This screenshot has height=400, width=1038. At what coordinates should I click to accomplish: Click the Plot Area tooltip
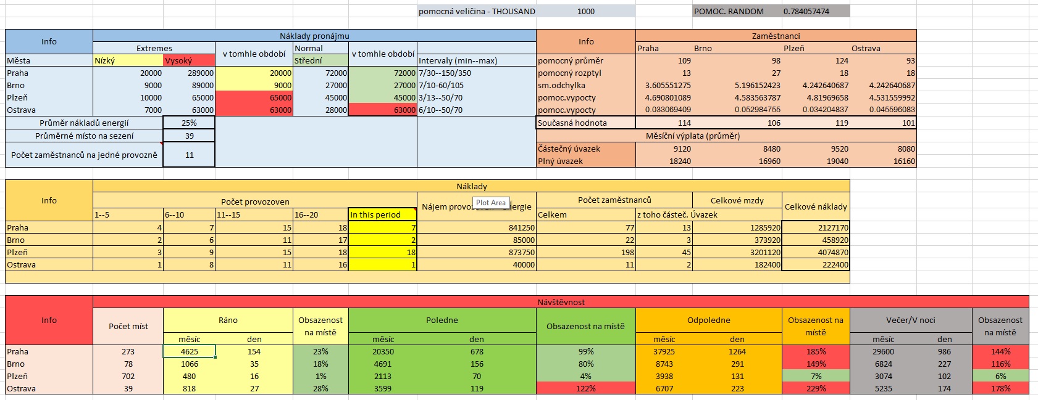(x=491, y=203)
